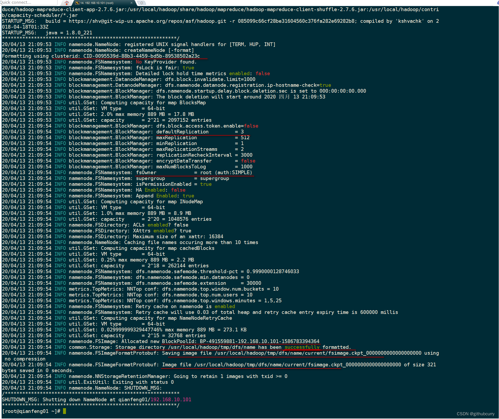Click the word 'successfully' in storage line

[302, 347]
